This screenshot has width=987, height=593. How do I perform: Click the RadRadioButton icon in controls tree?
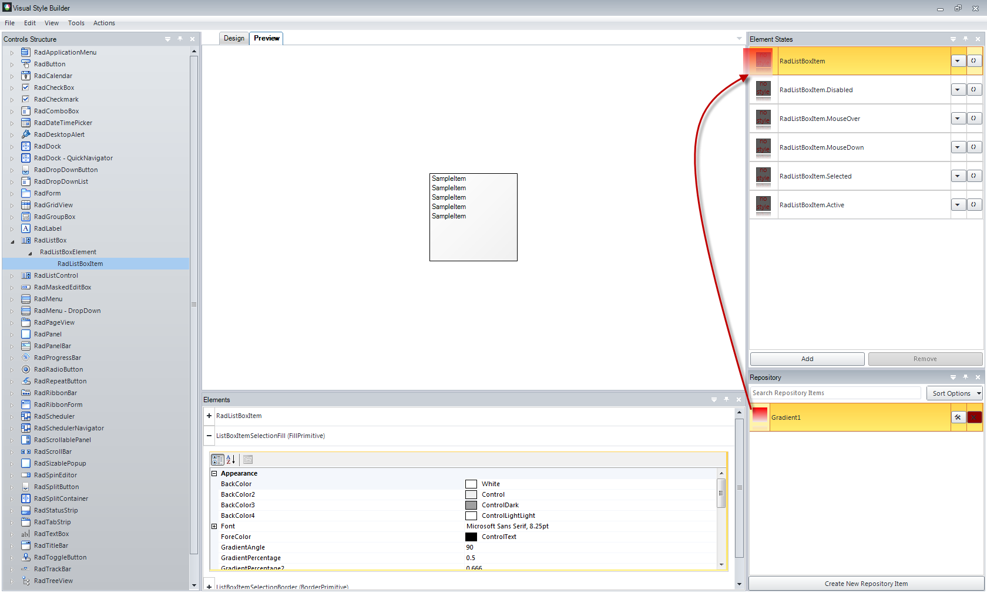pyautogui.click(x=26, y=369)
